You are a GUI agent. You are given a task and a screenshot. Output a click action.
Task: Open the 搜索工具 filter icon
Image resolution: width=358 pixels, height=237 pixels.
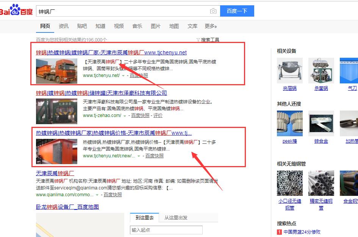point(198,40)
